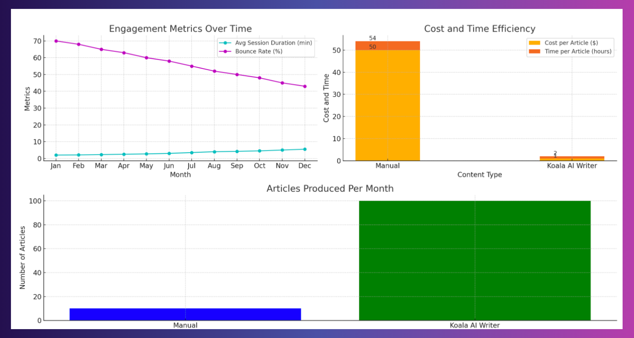Click the "Content Type" x-axis title
The width and height of the screenshot is (634, 338).
480,174
